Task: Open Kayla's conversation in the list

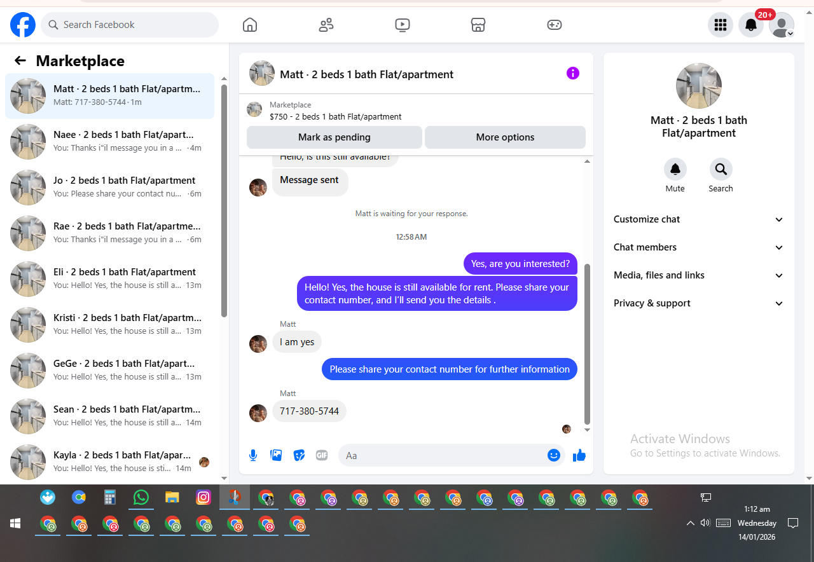Action: 109,462
